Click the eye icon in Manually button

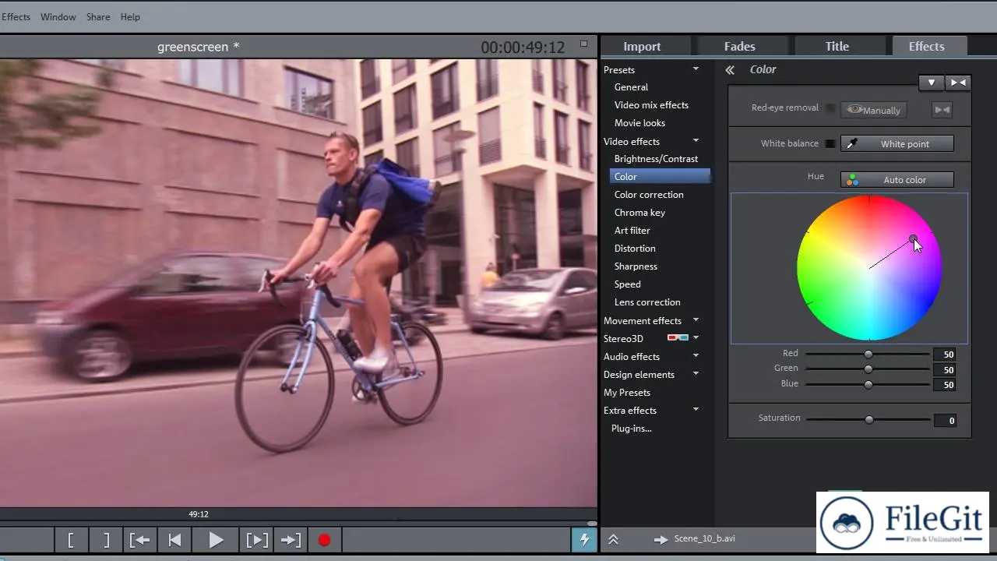click(855, 110)
